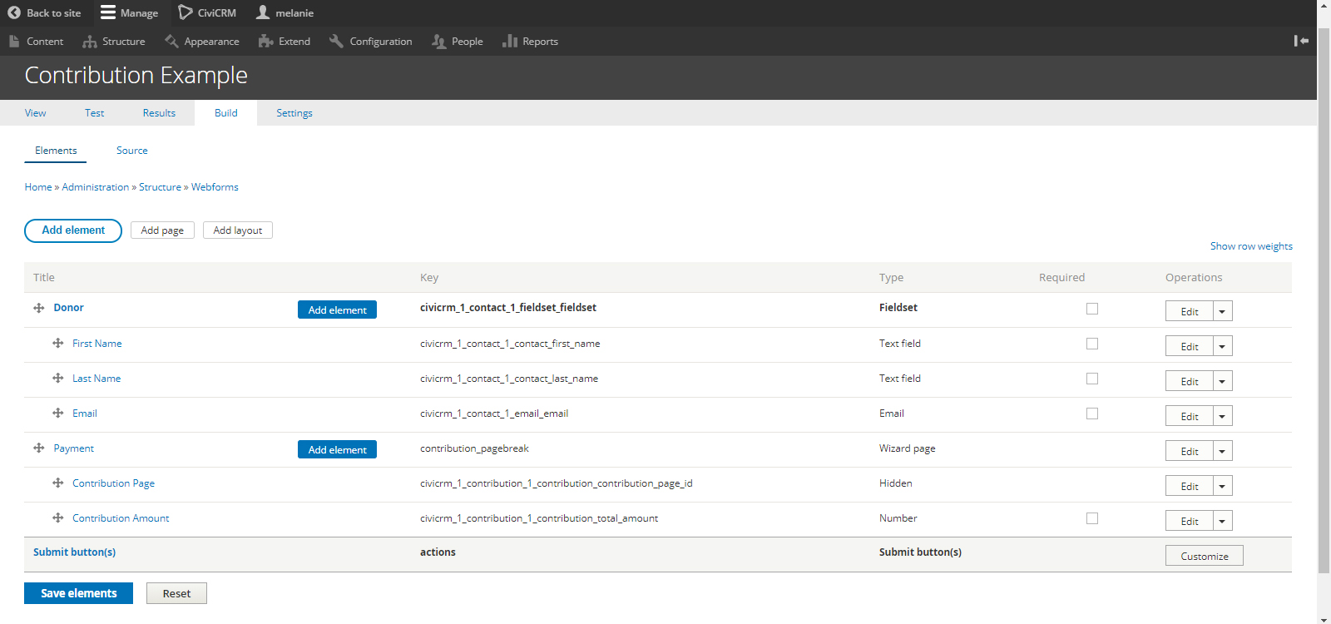Grab the drag handle for Donor row

(39, 308)
